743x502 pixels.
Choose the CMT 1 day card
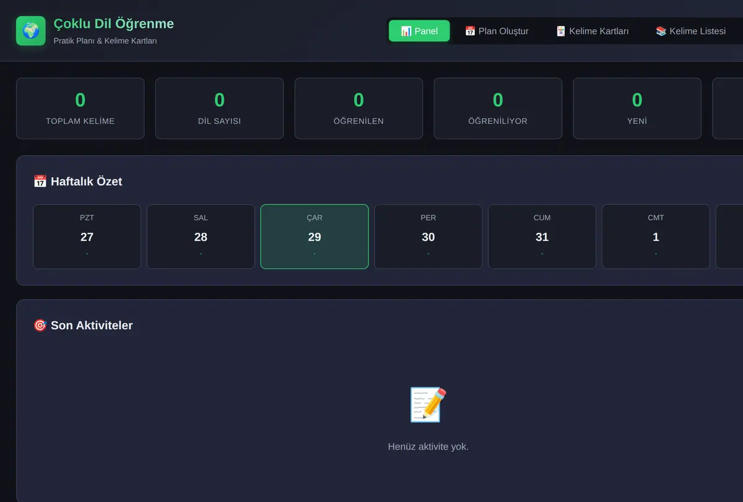(656, 236)
